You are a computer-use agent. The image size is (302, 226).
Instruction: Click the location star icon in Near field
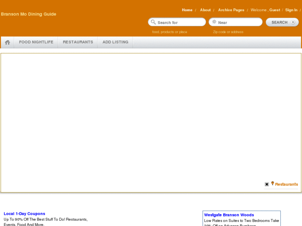click(x=214, y=22)
